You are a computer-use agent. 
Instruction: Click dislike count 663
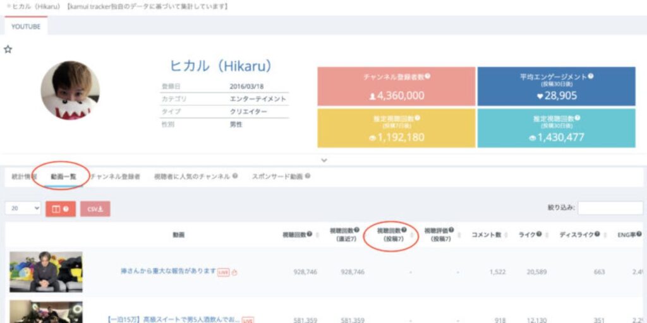coord(600,272)
